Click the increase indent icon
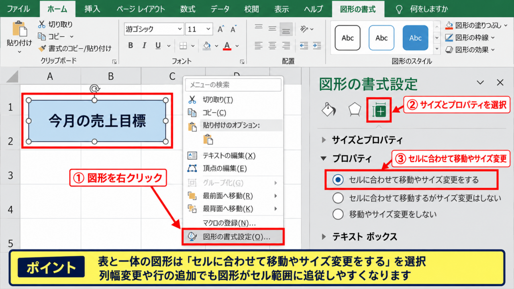 pyautogui.click(x=318, y=45)
